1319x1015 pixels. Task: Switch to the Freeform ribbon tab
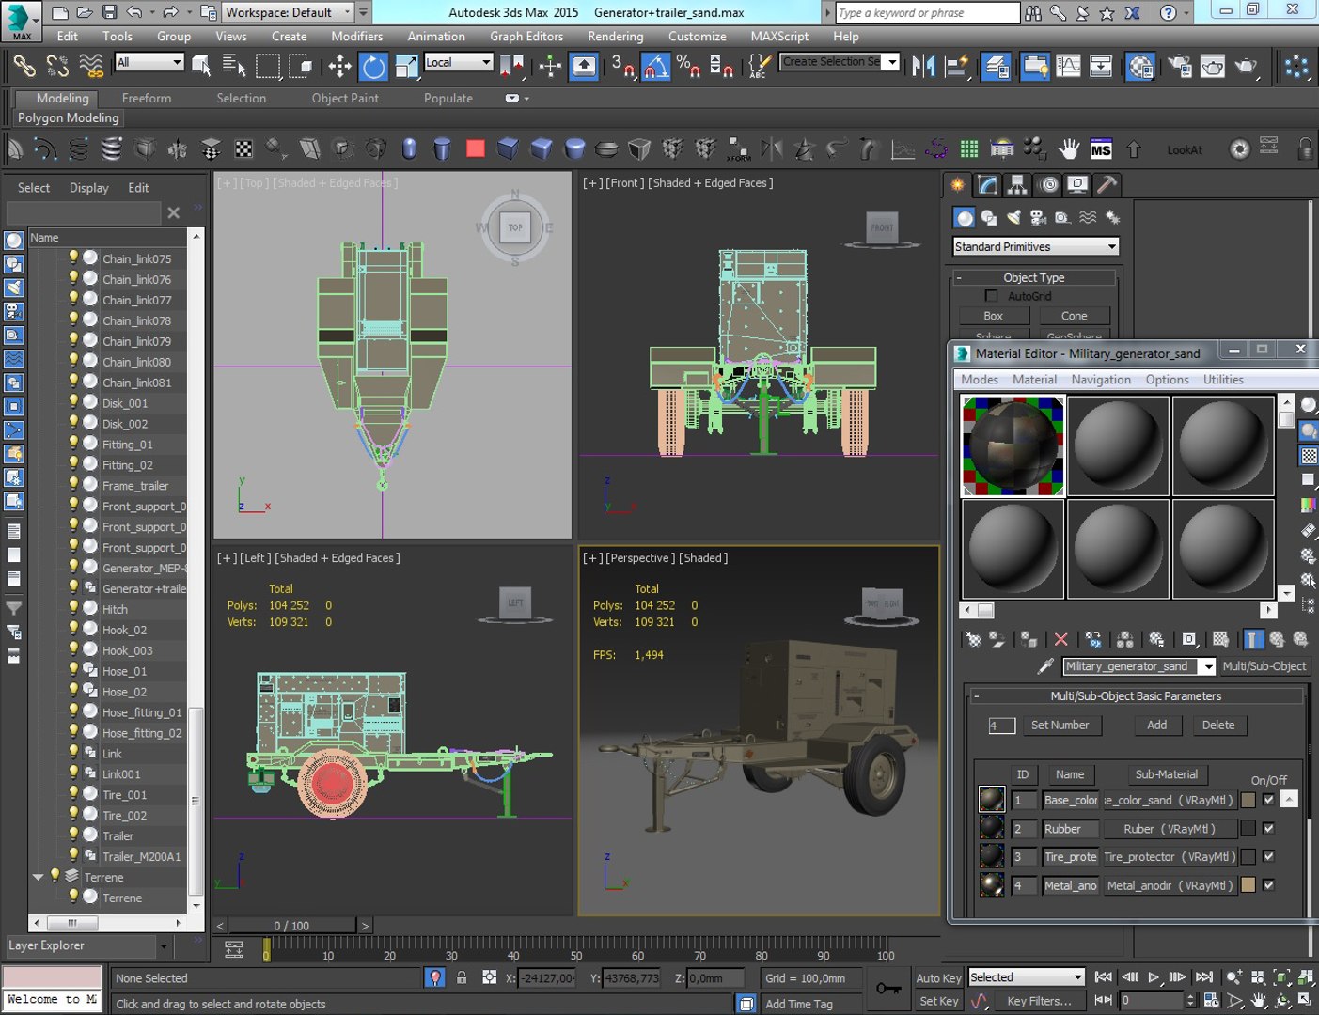pos(147,98)
